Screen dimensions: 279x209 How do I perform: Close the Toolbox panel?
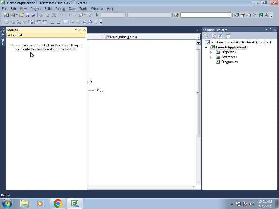pos(84,30)
